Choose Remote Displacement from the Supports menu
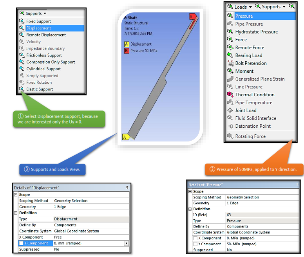The image size is (304, 257). (x=46, y=35)
